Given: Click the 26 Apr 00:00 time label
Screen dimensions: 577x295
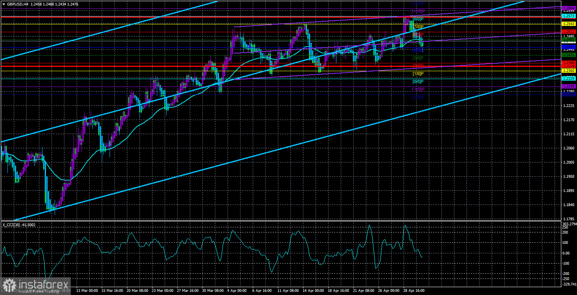Looking at the screenshot, I should tap(389, 291).
